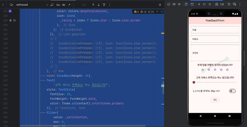Click the emulator power button icon
The width and height of the screenshot is (247, 127).
tap(169, 4)
